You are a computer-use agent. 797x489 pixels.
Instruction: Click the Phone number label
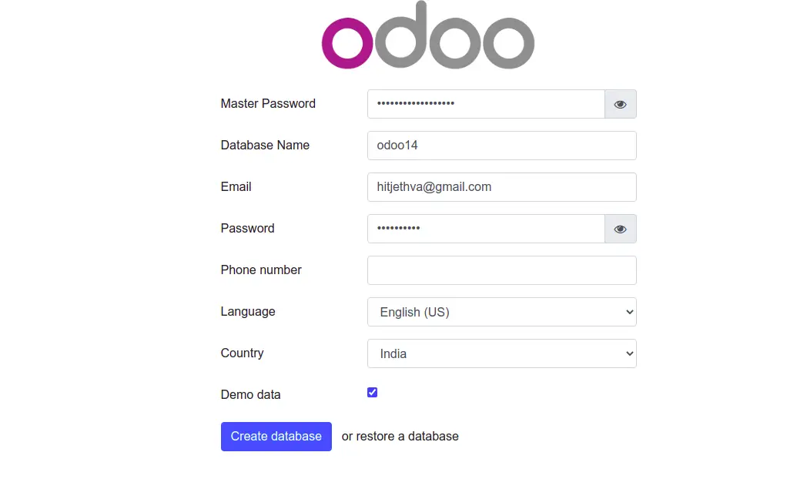coord(261,270)
